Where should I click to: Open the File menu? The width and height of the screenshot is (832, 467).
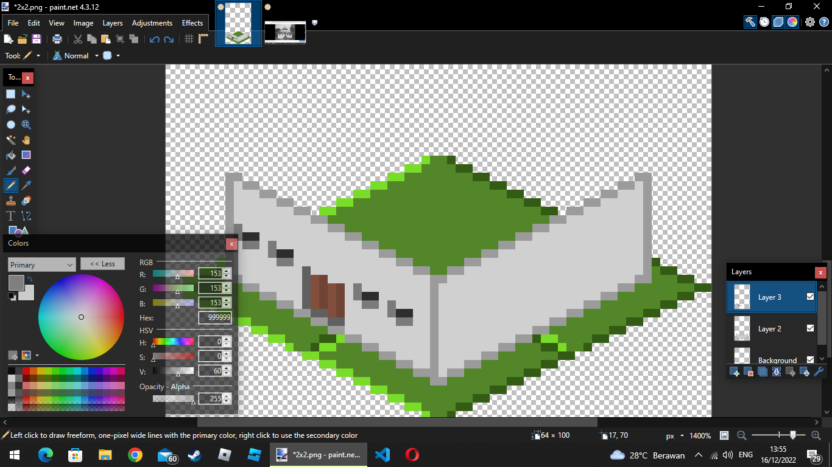[13, 23]
